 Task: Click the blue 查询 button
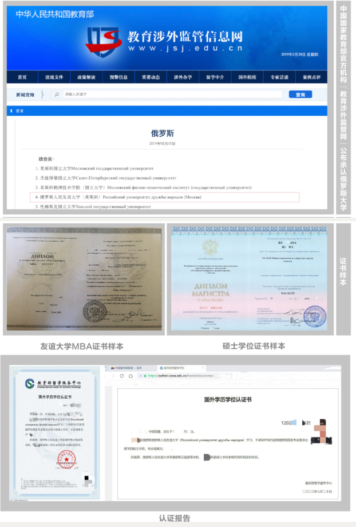pyautogui.click(x=300, y=95)
